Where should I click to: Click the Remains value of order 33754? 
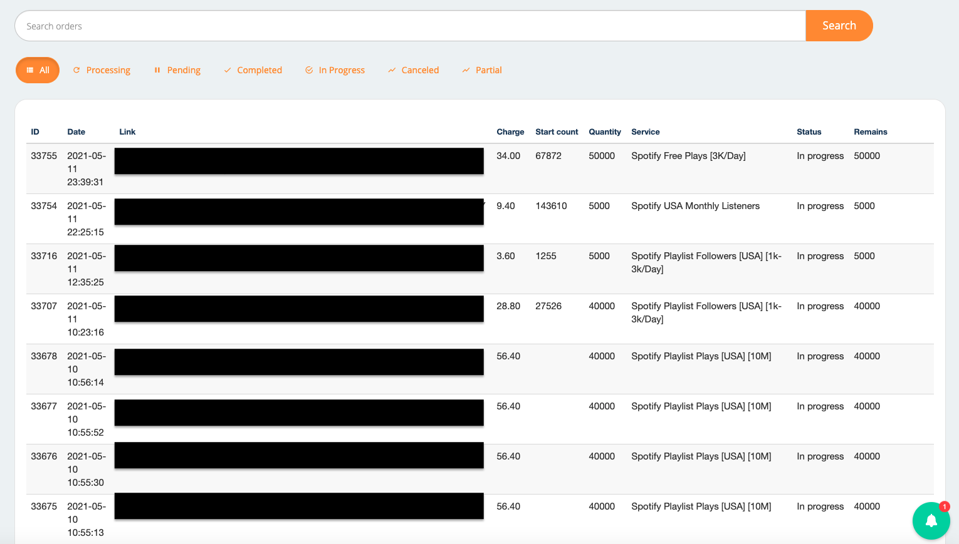[864, 206]
